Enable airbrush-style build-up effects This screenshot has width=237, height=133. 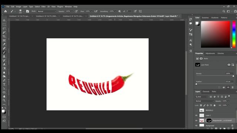(96, 11)
